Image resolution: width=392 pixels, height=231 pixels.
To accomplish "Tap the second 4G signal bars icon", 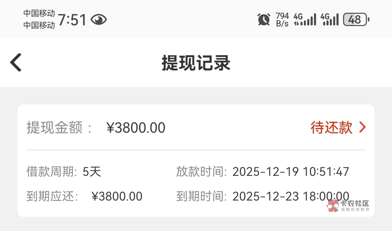I will click(330, 19).
